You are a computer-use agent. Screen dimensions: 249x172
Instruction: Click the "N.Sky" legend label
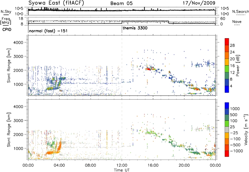6,11
